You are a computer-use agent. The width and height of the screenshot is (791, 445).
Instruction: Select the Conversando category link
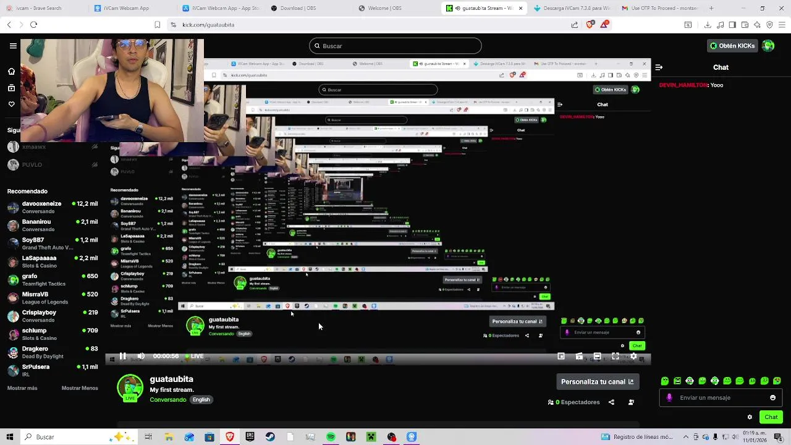[x=168, y=400]
